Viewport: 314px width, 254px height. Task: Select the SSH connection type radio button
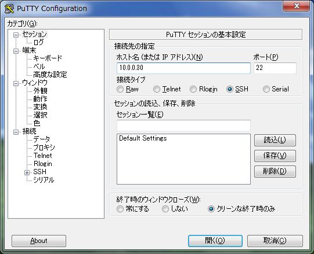coord(230,89)
